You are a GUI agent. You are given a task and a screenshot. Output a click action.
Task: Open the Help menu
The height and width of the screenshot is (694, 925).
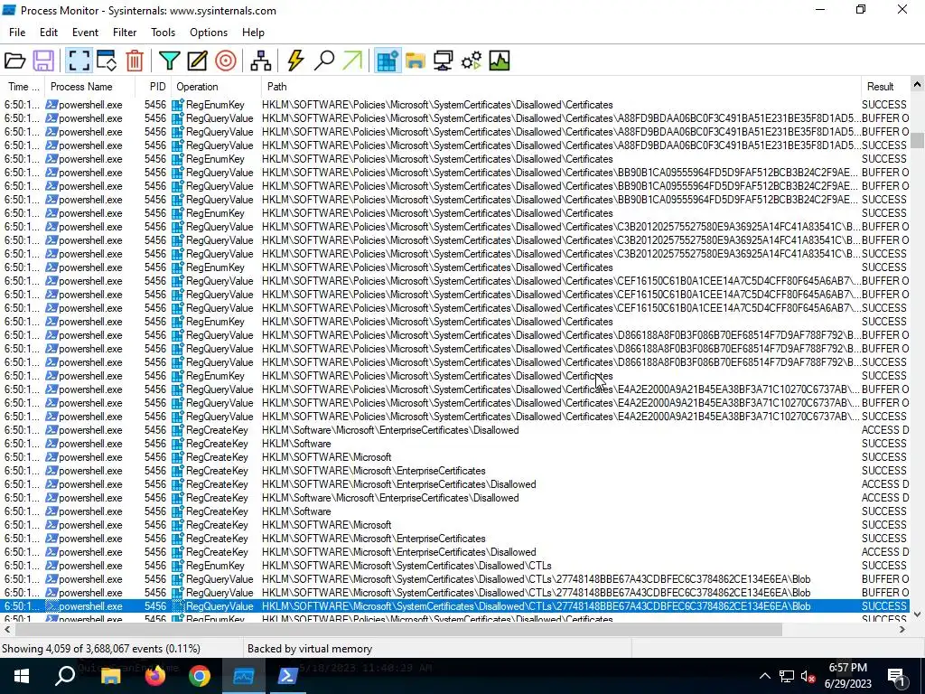point(253,33)
